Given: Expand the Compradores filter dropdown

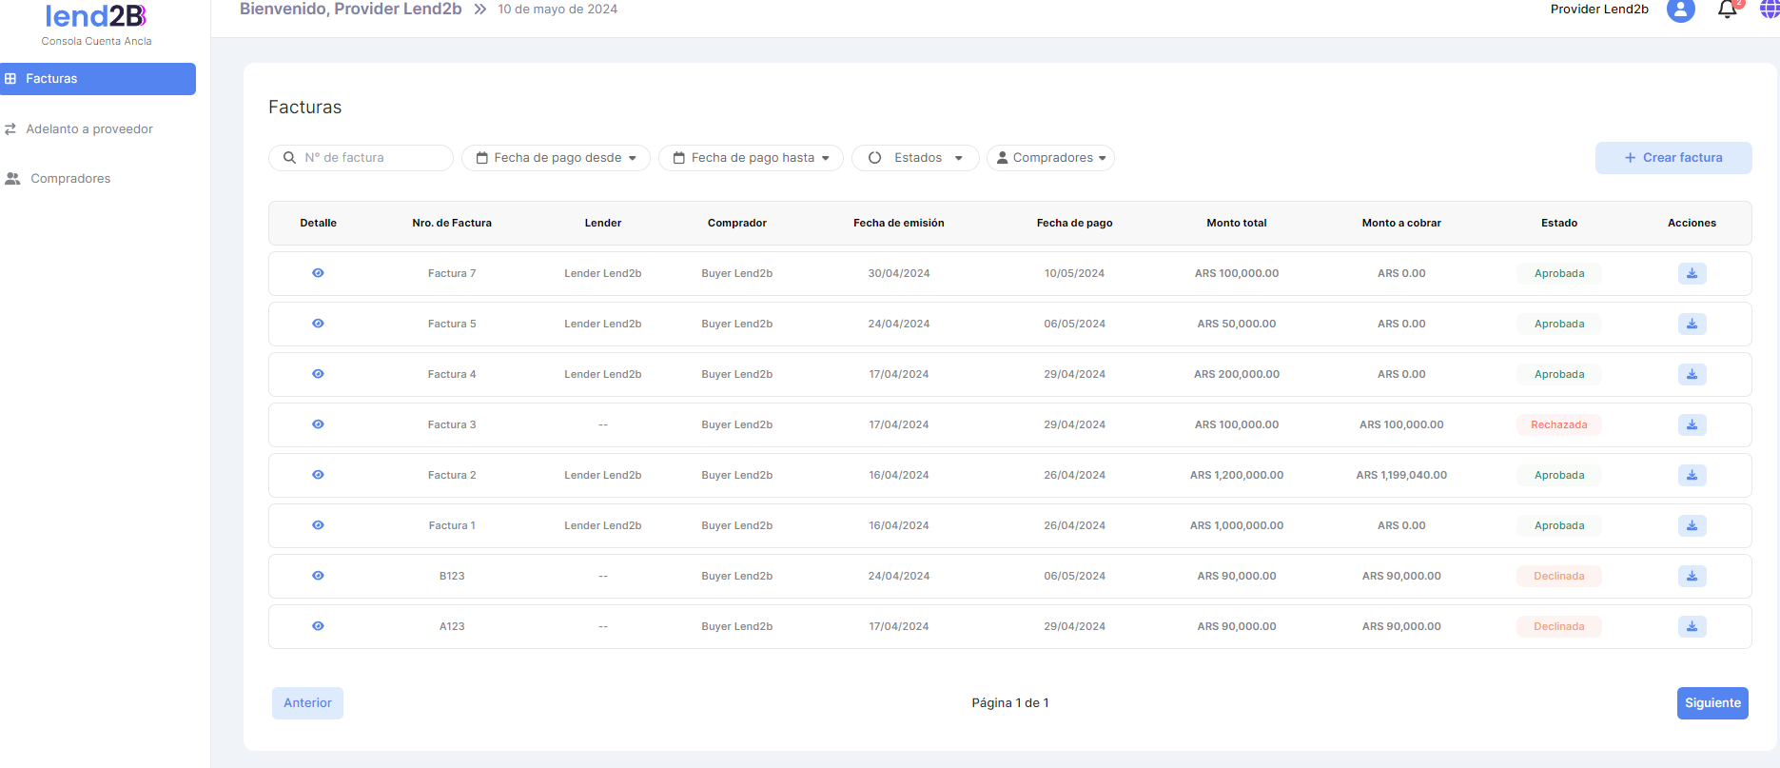Looking at the screenshot, I should point(1050,158).
